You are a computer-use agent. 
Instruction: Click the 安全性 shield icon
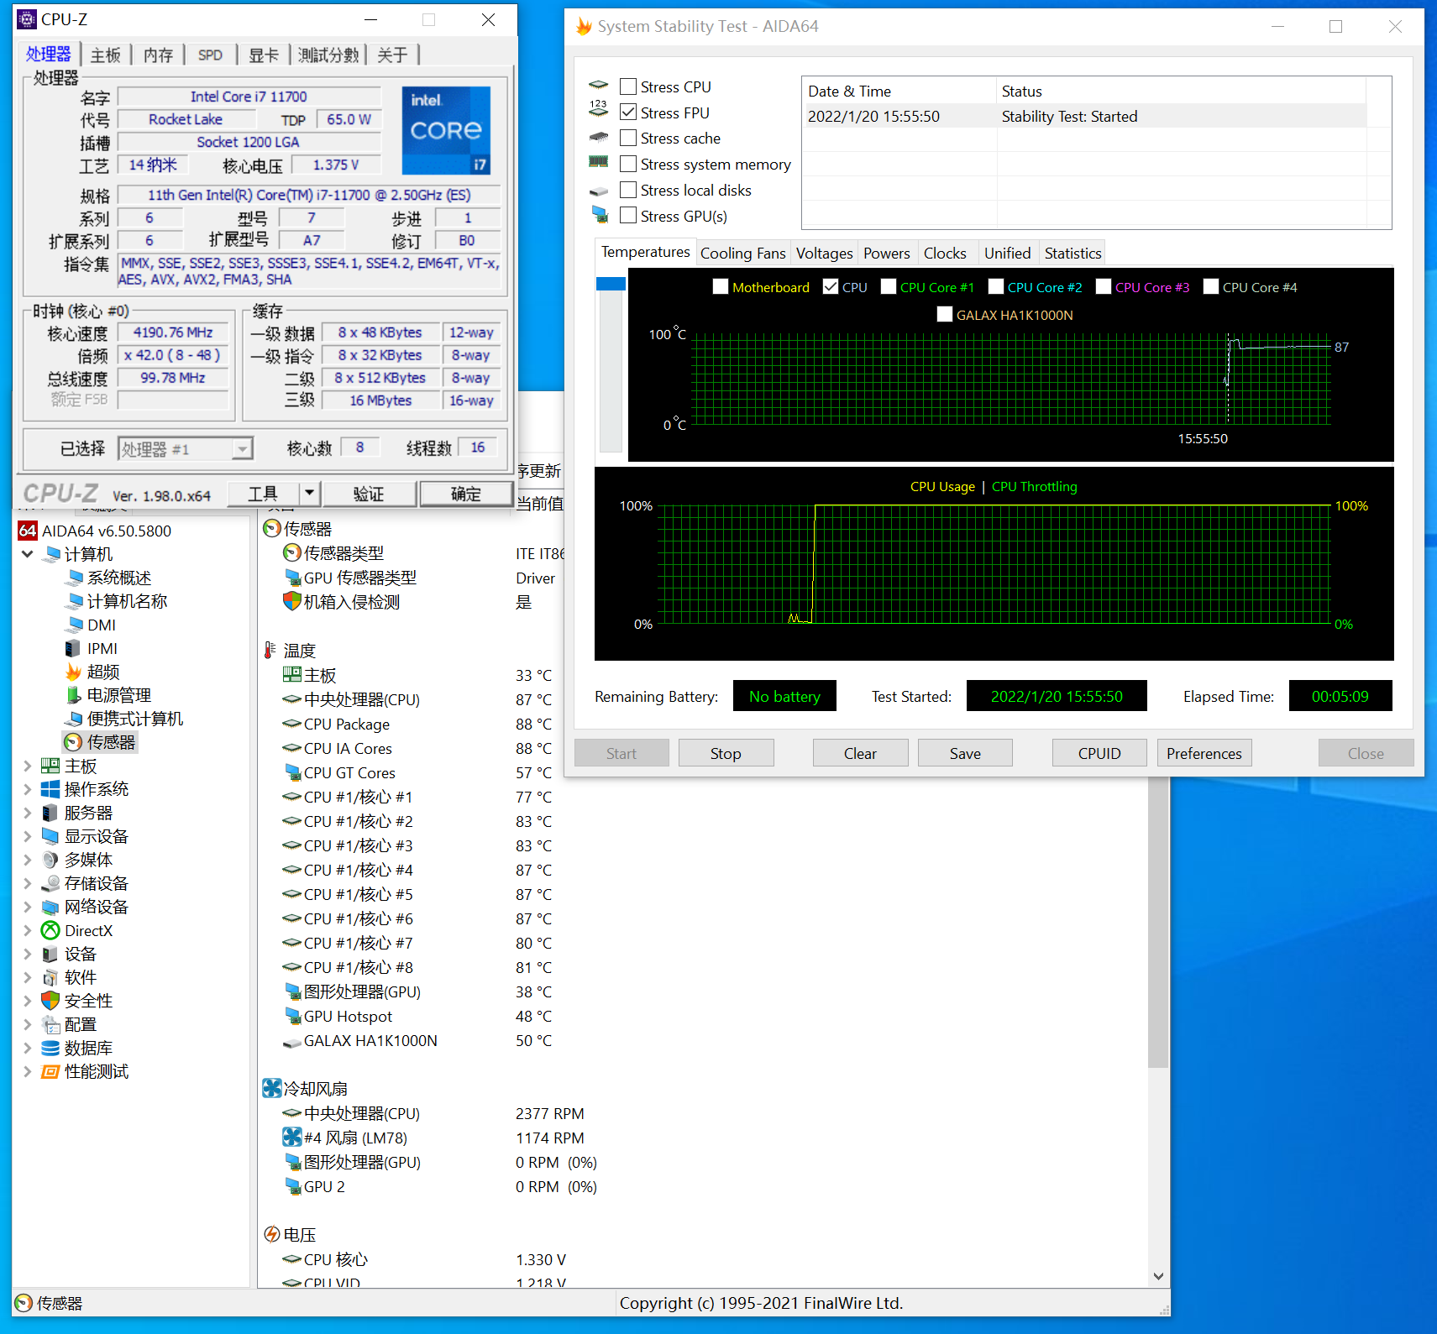pyautogui.click(x=50, y=1001)
